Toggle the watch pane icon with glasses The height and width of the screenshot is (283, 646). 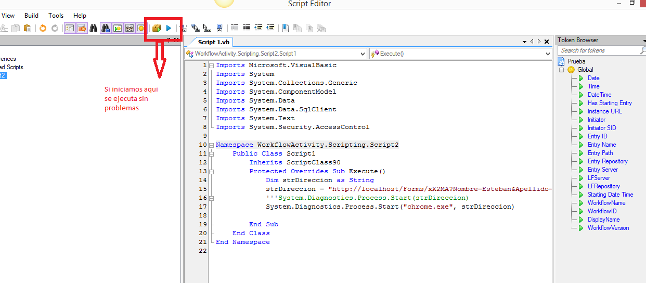pyautogui.click(x=130, y=28)
